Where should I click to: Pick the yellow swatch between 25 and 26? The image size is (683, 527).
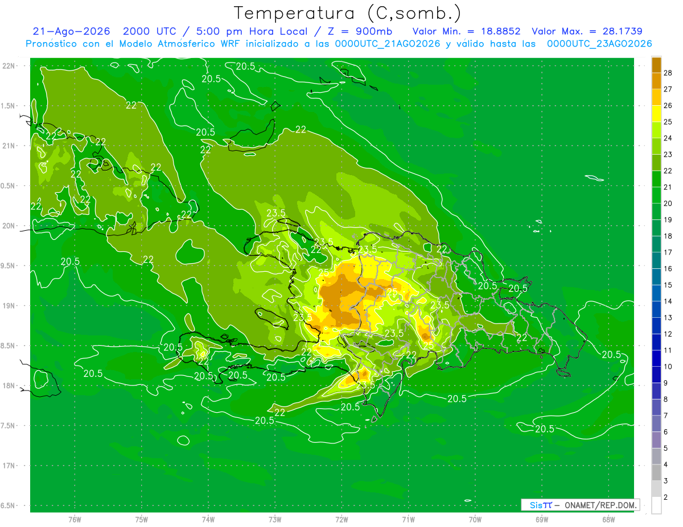657,114
